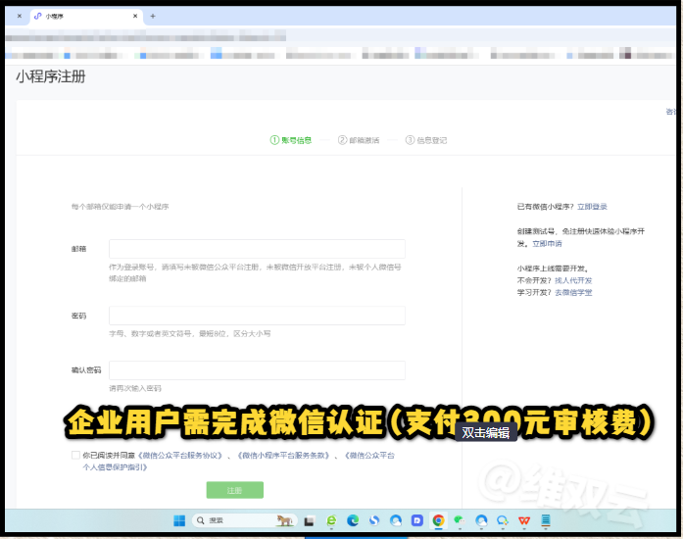This screenshot has height=539, width=683.
Task: Click the 账号信息 step indicator
Action: [291, 140]
